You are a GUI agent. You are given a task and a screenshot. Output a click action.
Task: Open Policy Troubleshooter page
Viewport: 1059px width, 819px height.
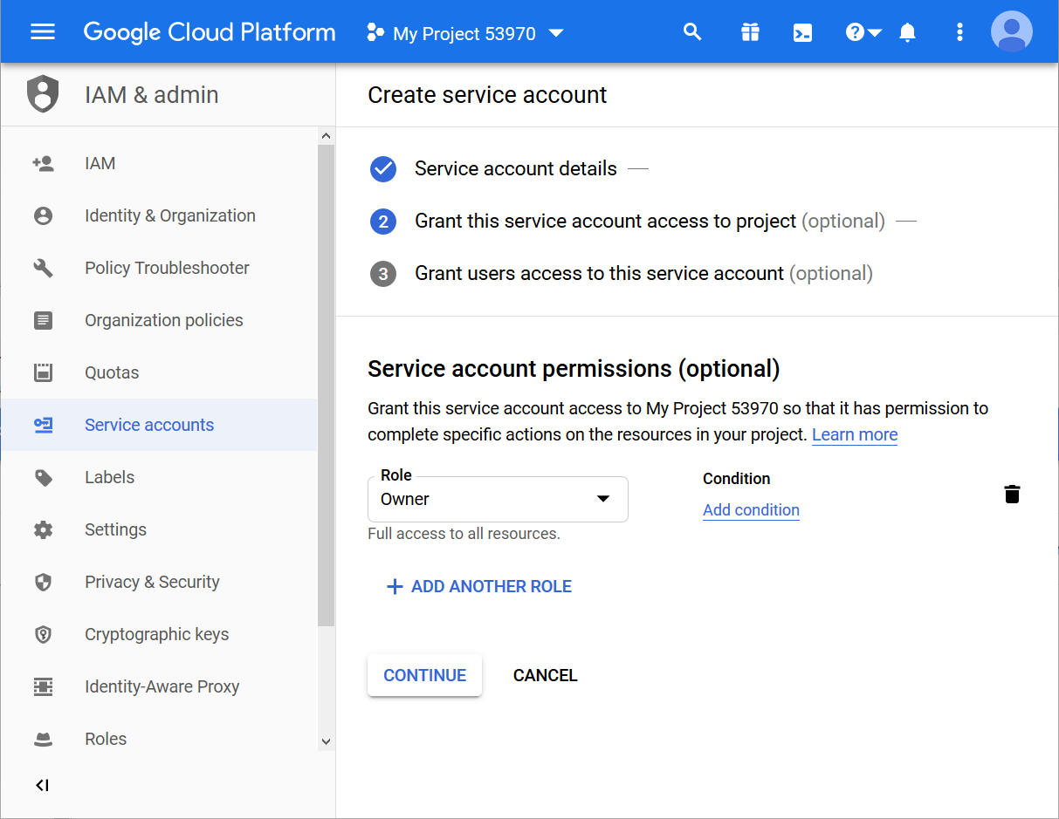point(159,268)
